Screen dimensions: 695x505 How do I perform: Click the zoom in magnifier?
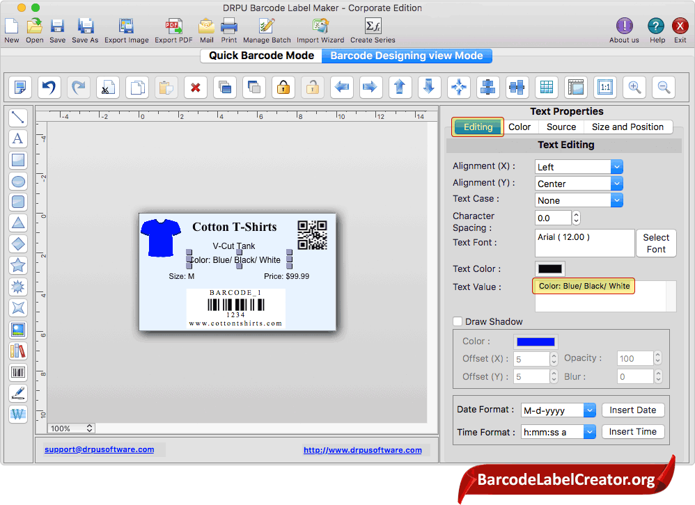634,87
